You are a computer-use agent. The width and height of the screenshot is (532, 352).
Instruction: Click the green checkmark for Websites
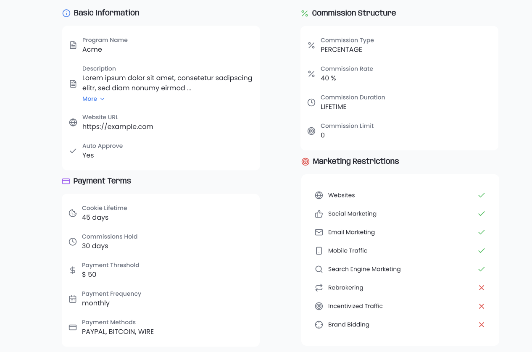pyautogui.click(x=482, y=195)
